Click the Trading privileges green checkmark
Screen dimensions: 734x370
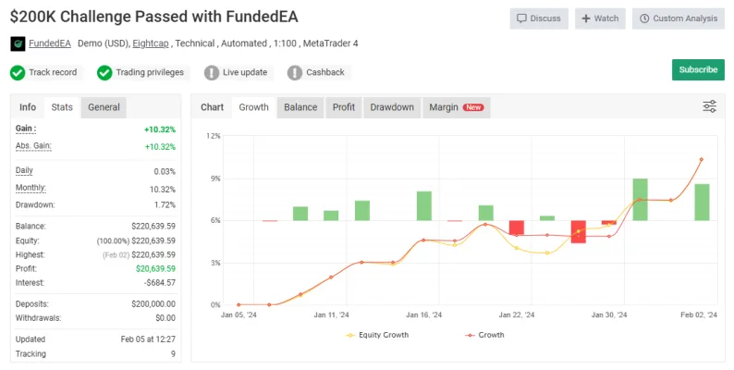click(104, 72)
